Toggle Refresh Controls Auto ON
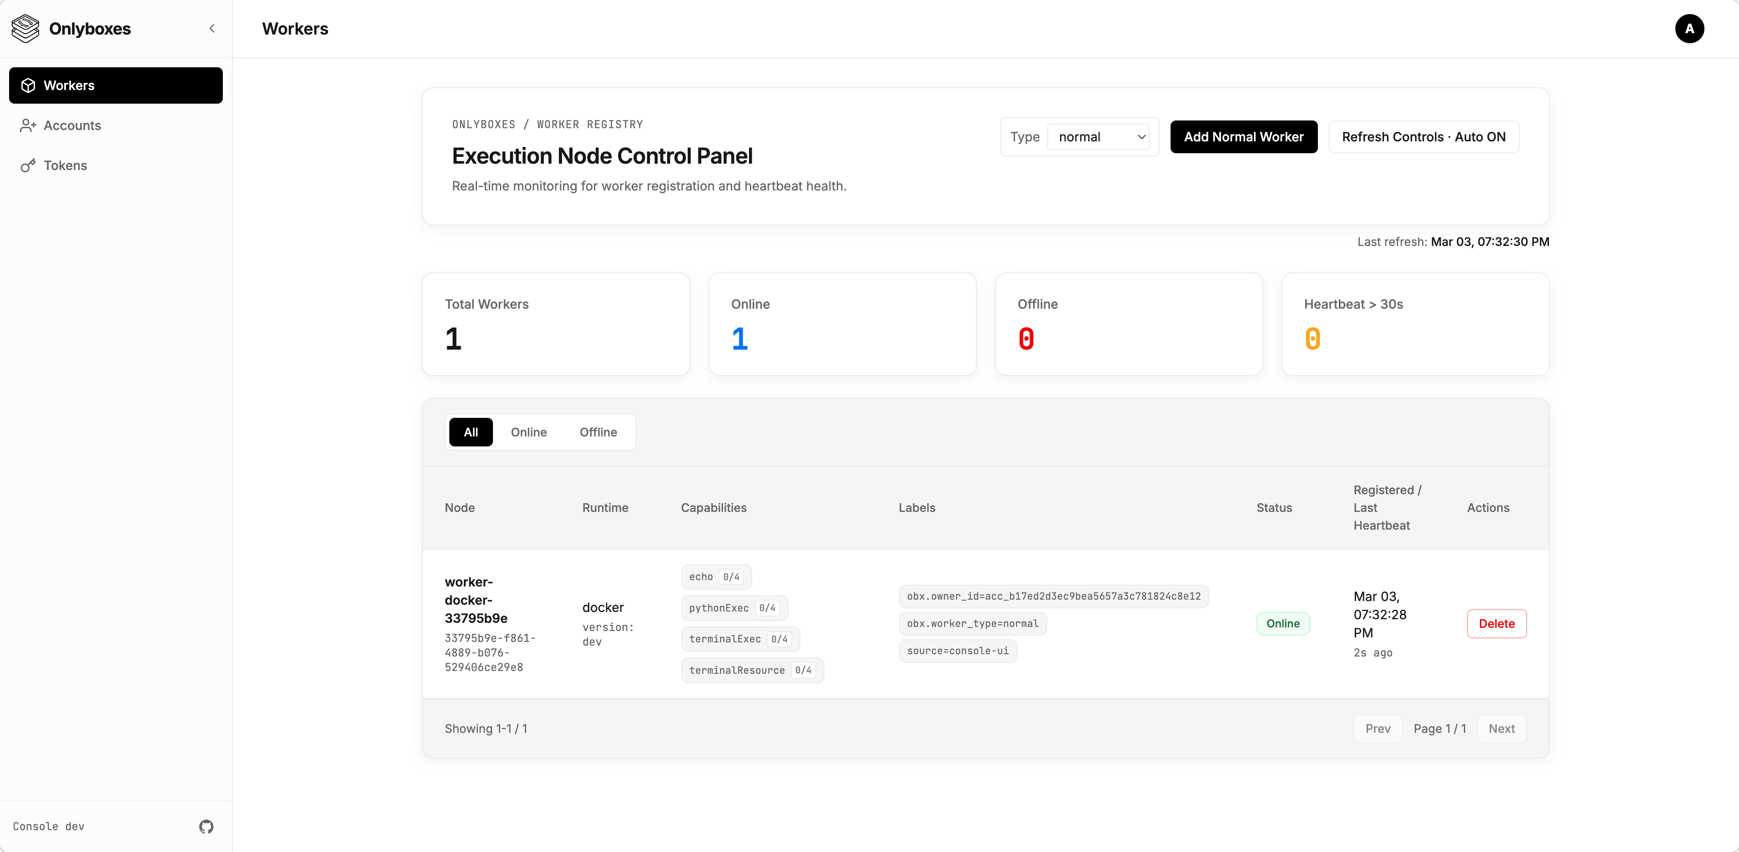 pyautogui.click(x=1423, y=137)
